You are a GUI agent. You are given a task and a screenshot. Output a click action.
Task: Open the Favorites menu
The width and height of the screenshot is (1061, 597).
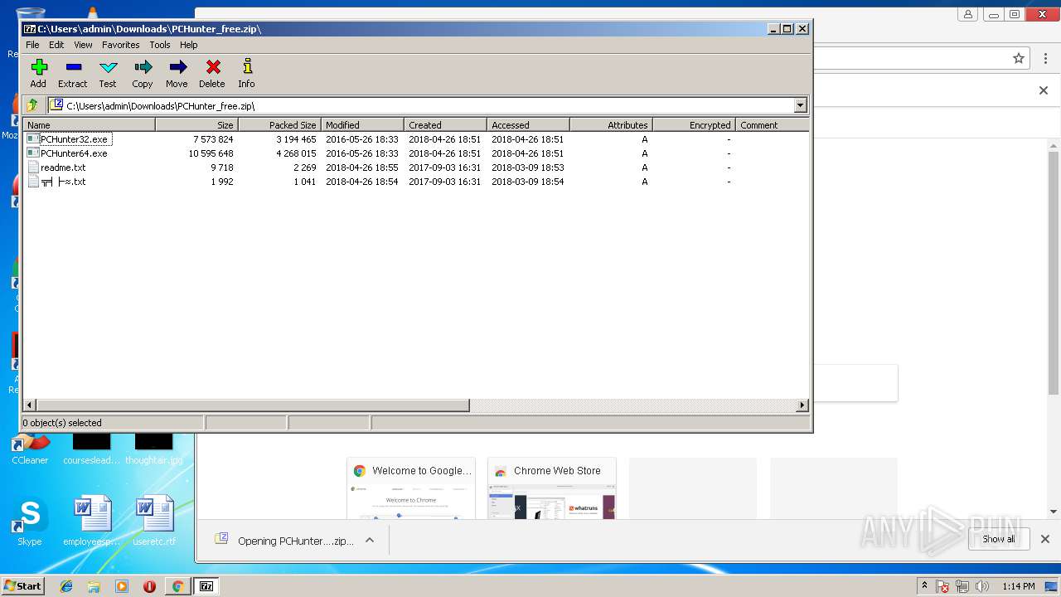click(x=121, y=45)
